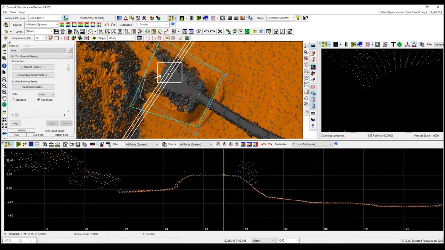The width and height of the screenshot is (445, 250).
Task: Open the Help menu
Action: click(22, 12)
